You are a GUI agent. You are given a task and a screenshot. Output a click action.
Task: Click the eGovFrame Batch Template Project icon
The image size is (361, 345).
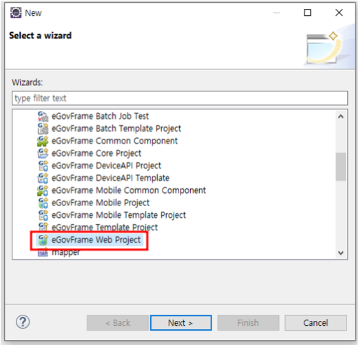[x=43, y=129]
